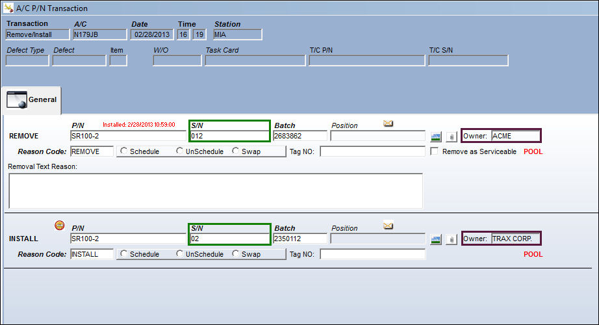Select Schedule radio in INSTALL section

(123, 253)
